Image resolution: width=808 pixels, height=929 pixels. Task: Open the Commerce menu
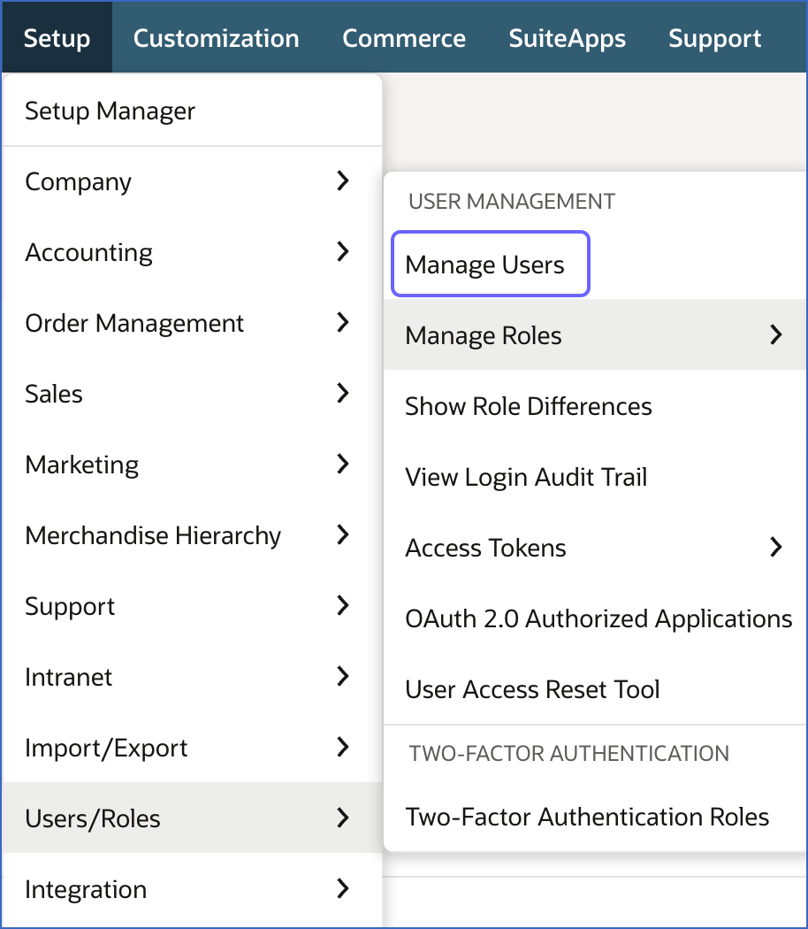[404, 37]
